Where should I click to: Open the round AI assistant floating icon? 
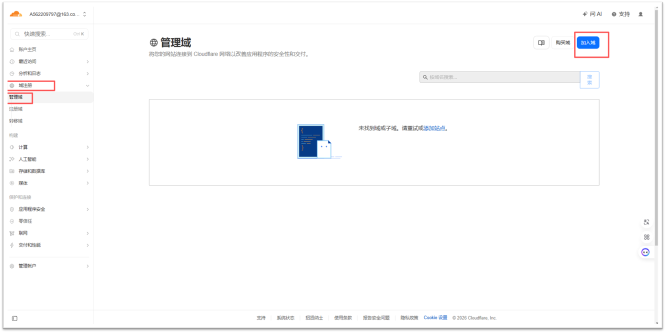645,252
